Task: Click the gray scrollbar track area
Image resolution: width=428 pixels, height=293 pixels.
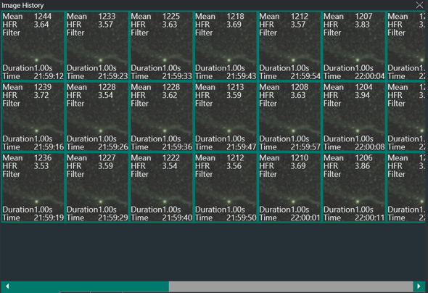Action: pos(291,286)
